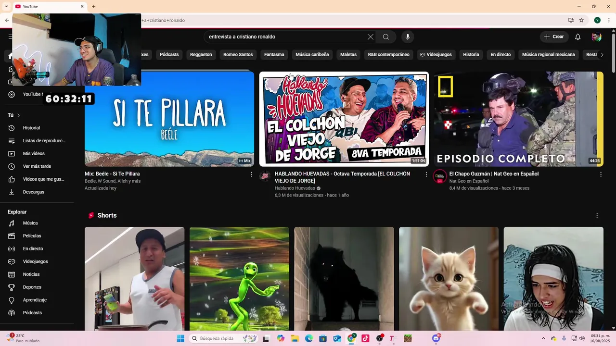Select the Romeo Santos chip
This screenshot has width=616, height=346.
[238, 55]
